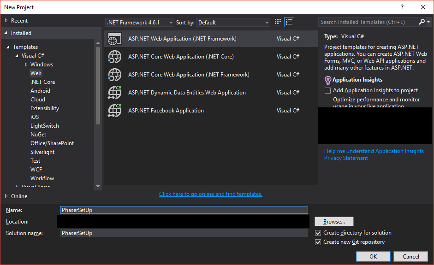Select ASP.NET Web Application (.NET Framework) template name

click(182, 39)
